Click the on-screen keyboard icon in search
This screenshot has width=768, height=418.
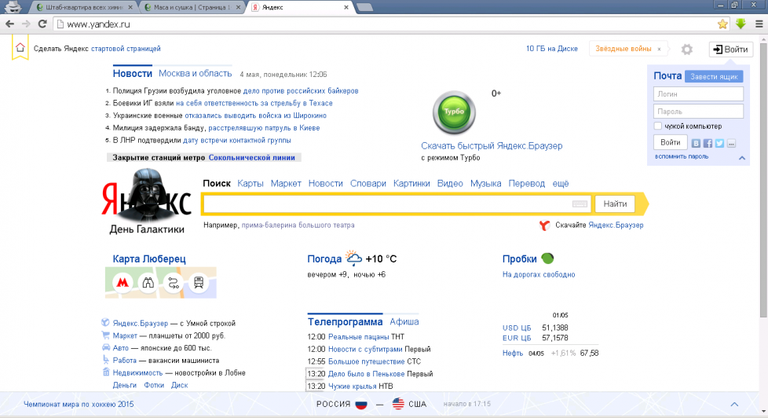580,204
